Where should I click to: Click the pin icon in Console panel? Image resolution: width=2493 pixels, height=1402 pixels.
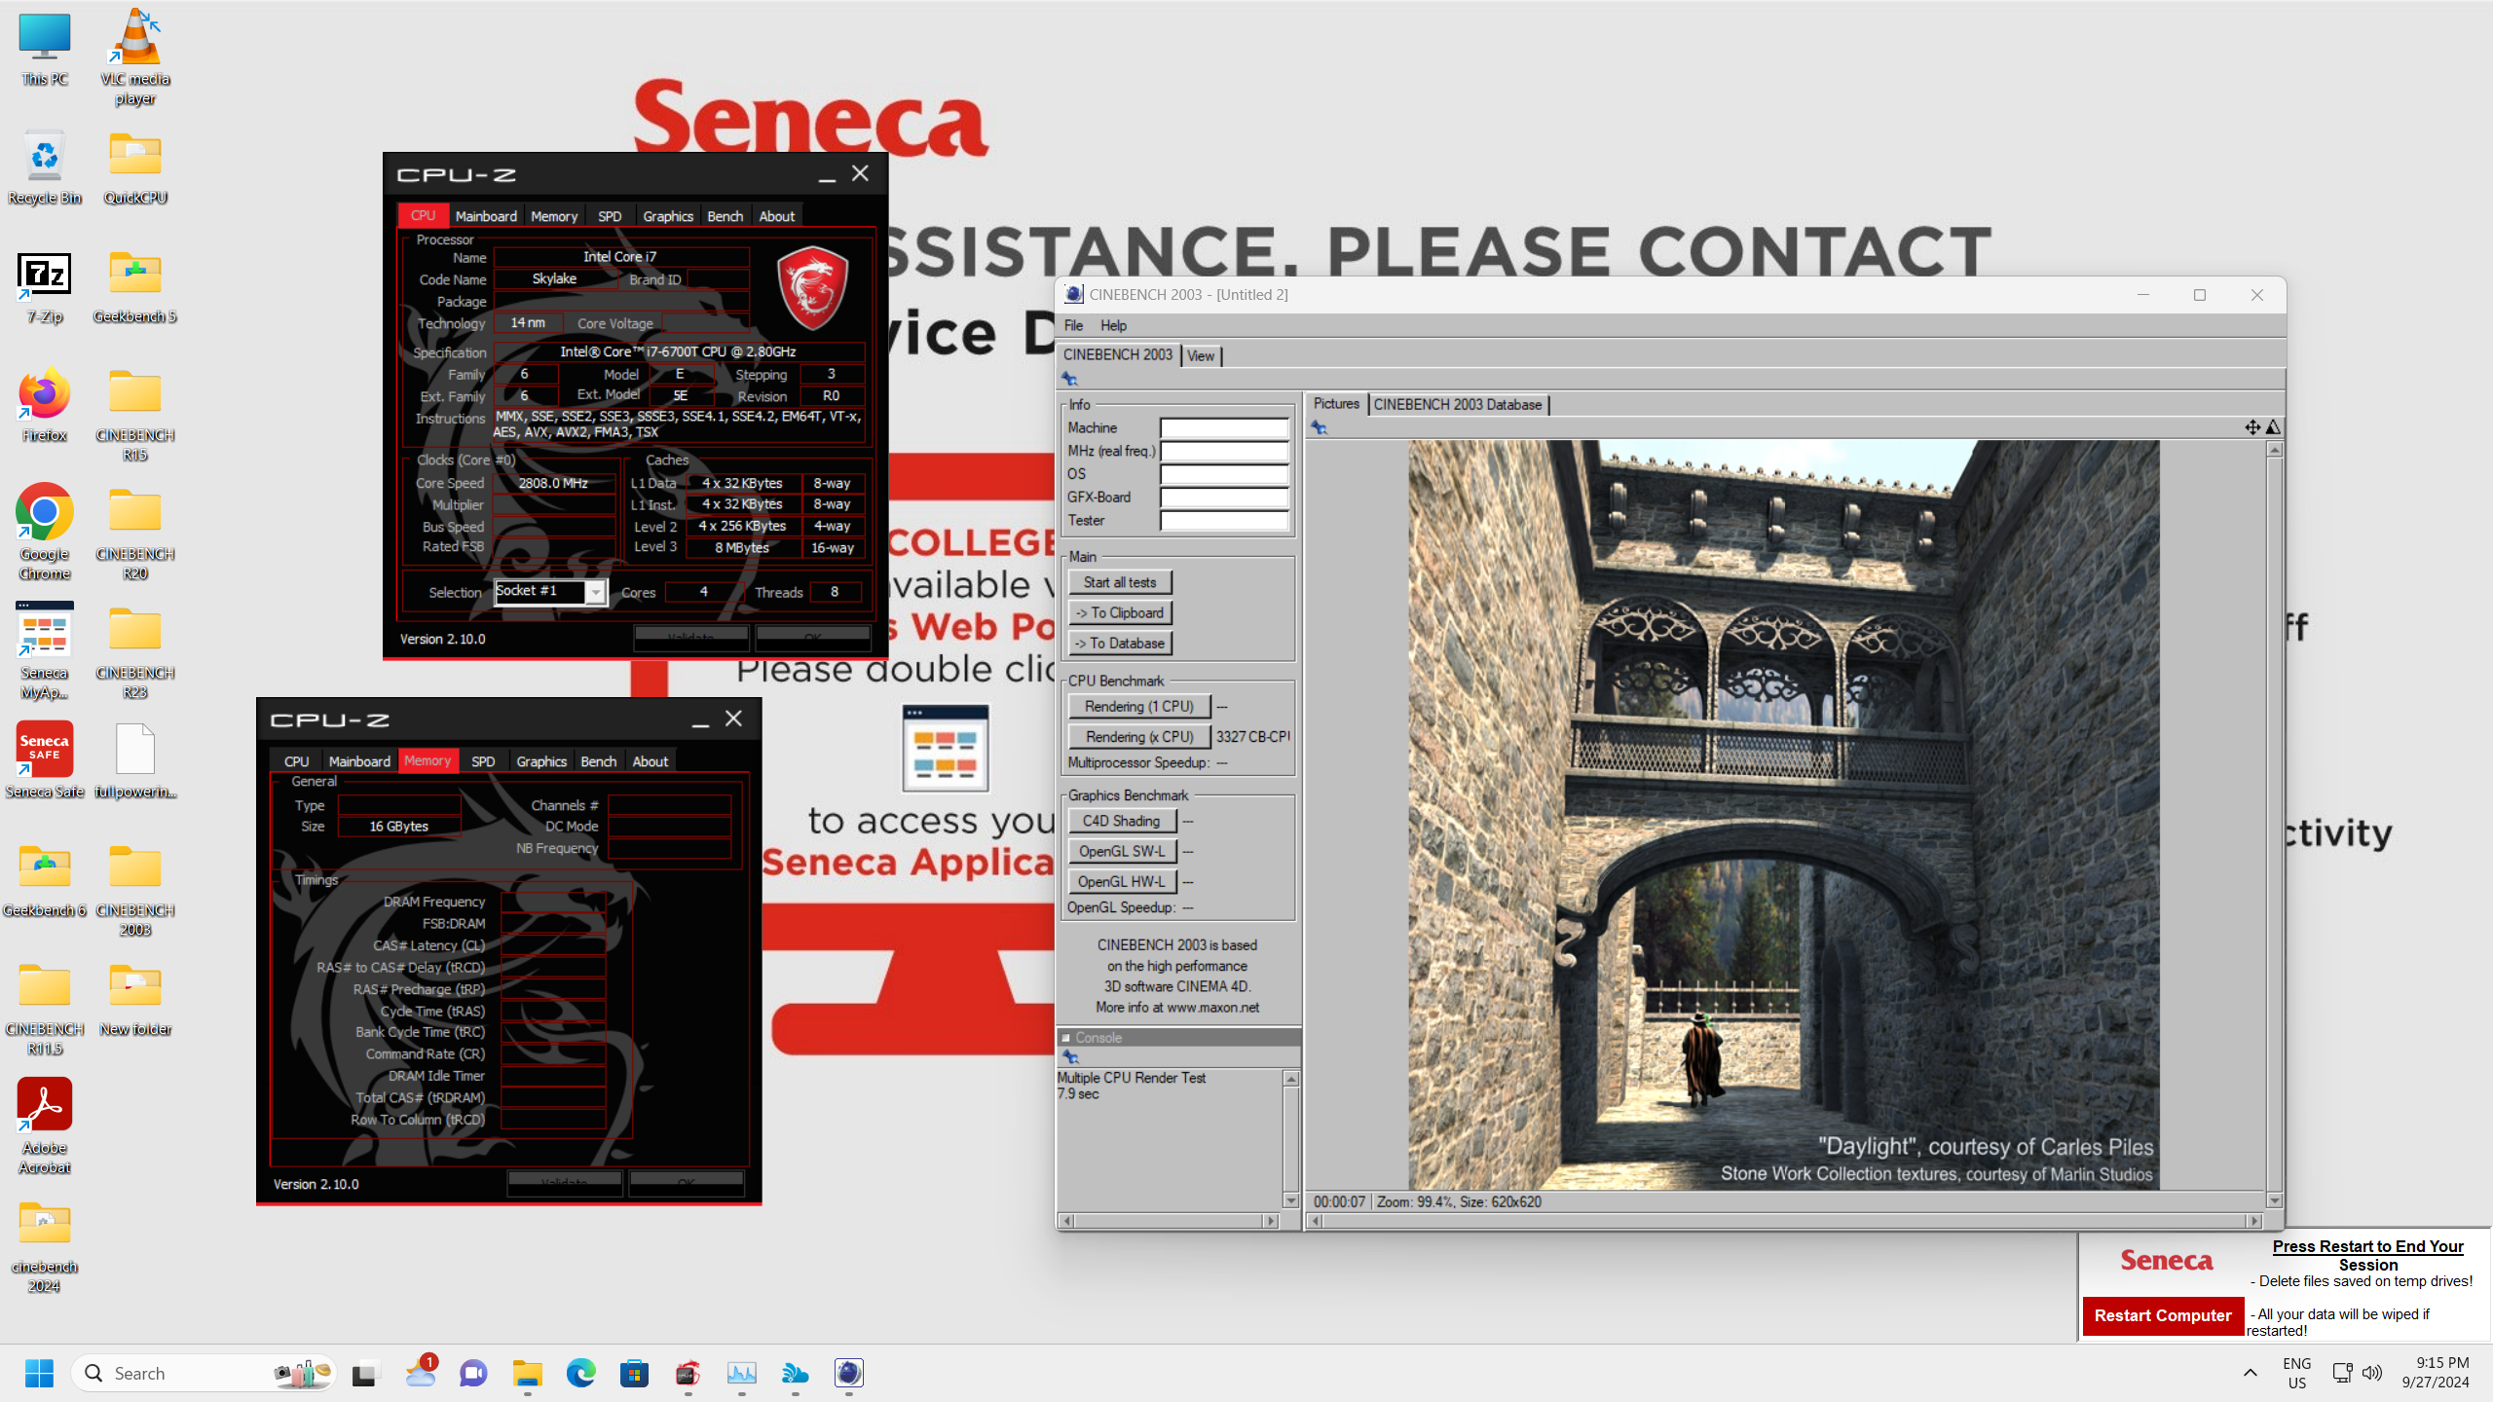[x=1069, y=1057]
